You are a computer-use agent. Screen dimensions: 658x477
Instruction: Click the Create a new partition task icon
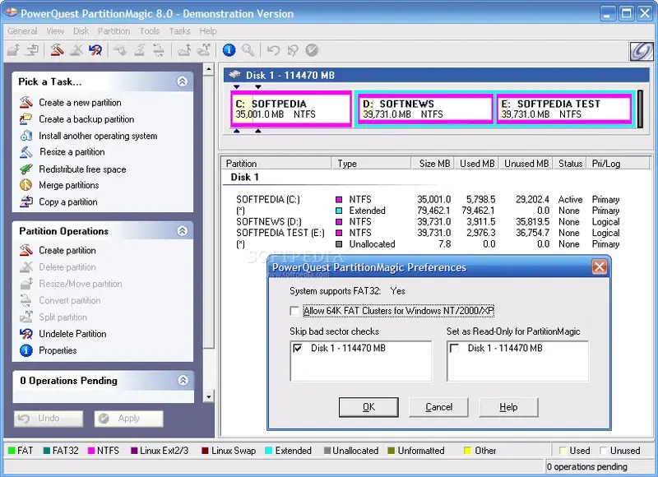pos(26,102)
